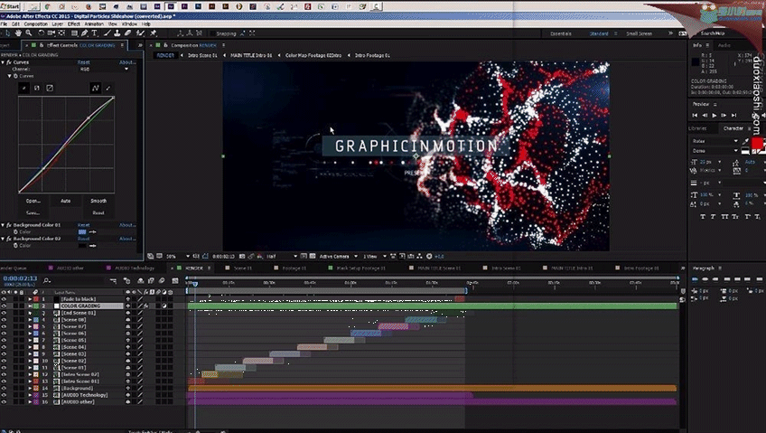Toggle the Hide Shy Layers timeline switch
The width and height of the screenshot is (766, 433).
pyautogui.click(x=141, y=280)
